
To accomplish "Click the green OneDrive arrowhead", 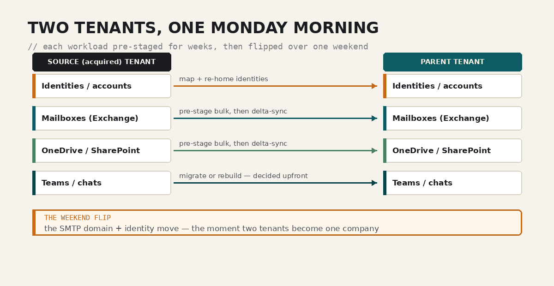I will point(374,151).
